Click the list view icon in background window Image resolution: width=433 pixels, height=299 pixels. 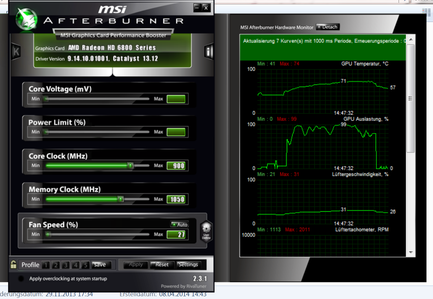(x=426, y=12)
